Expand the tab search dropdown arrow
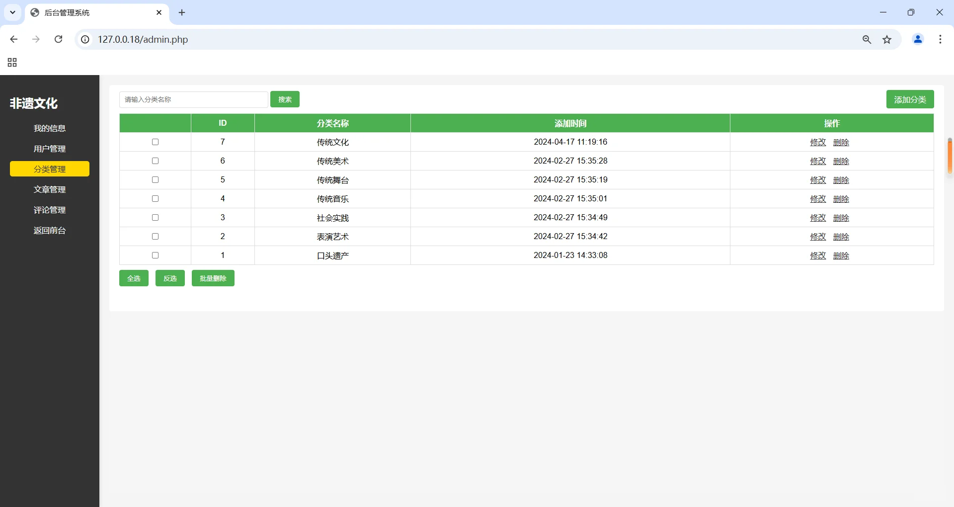Image resolution: width=954 pixels, height=507 pixels. (x=12, y=12)
